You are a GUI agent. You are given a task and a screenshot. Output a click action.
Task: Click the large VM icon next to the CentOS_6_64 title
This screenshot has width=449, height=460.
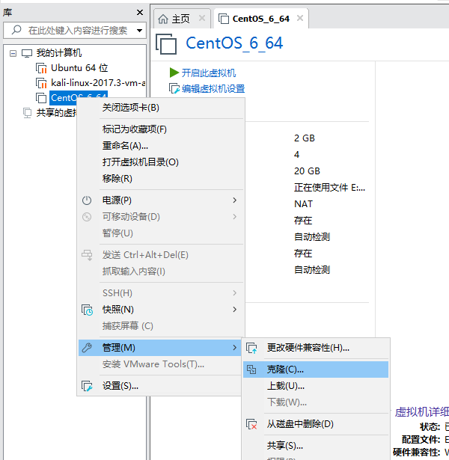click(166, 44)
